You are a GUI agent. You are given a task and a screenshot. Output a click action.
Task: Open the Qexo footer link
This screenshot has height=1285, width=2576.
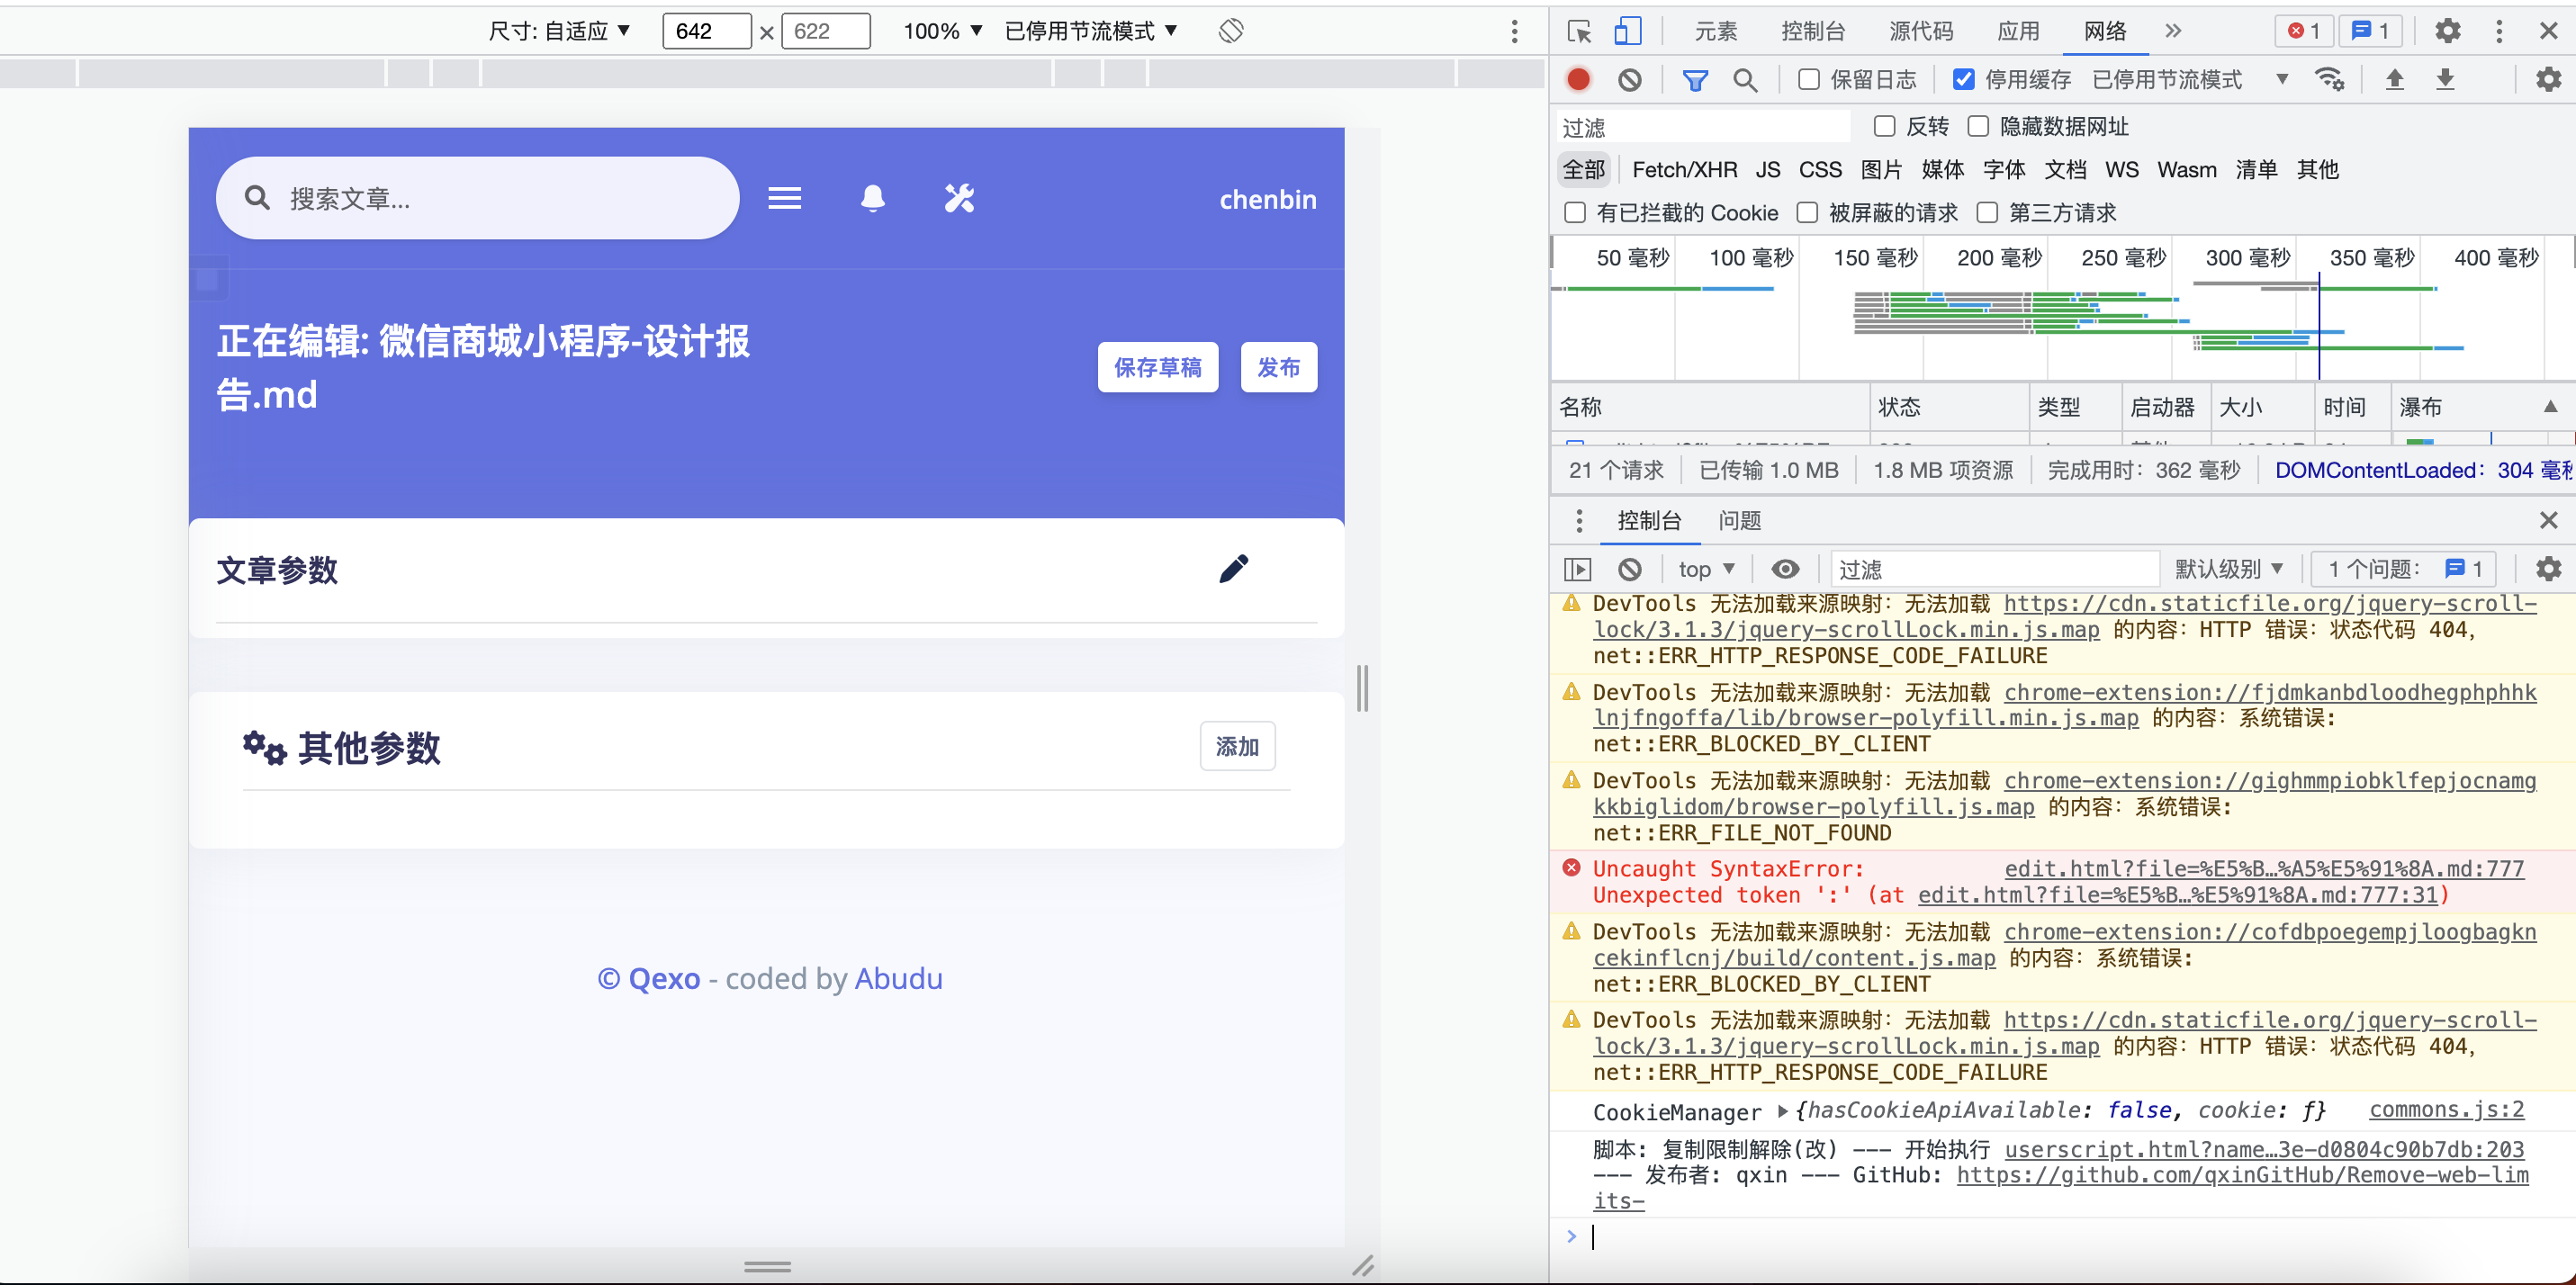(664, 978)
